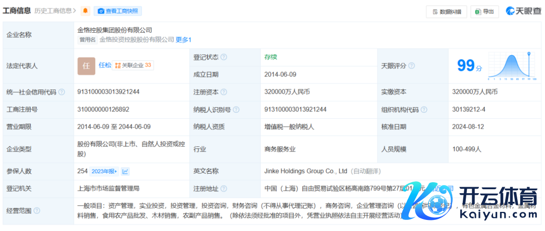This screenshot has width=545, height=231.
Task: Click the orange bell alert icon
Action: (85, 11)
